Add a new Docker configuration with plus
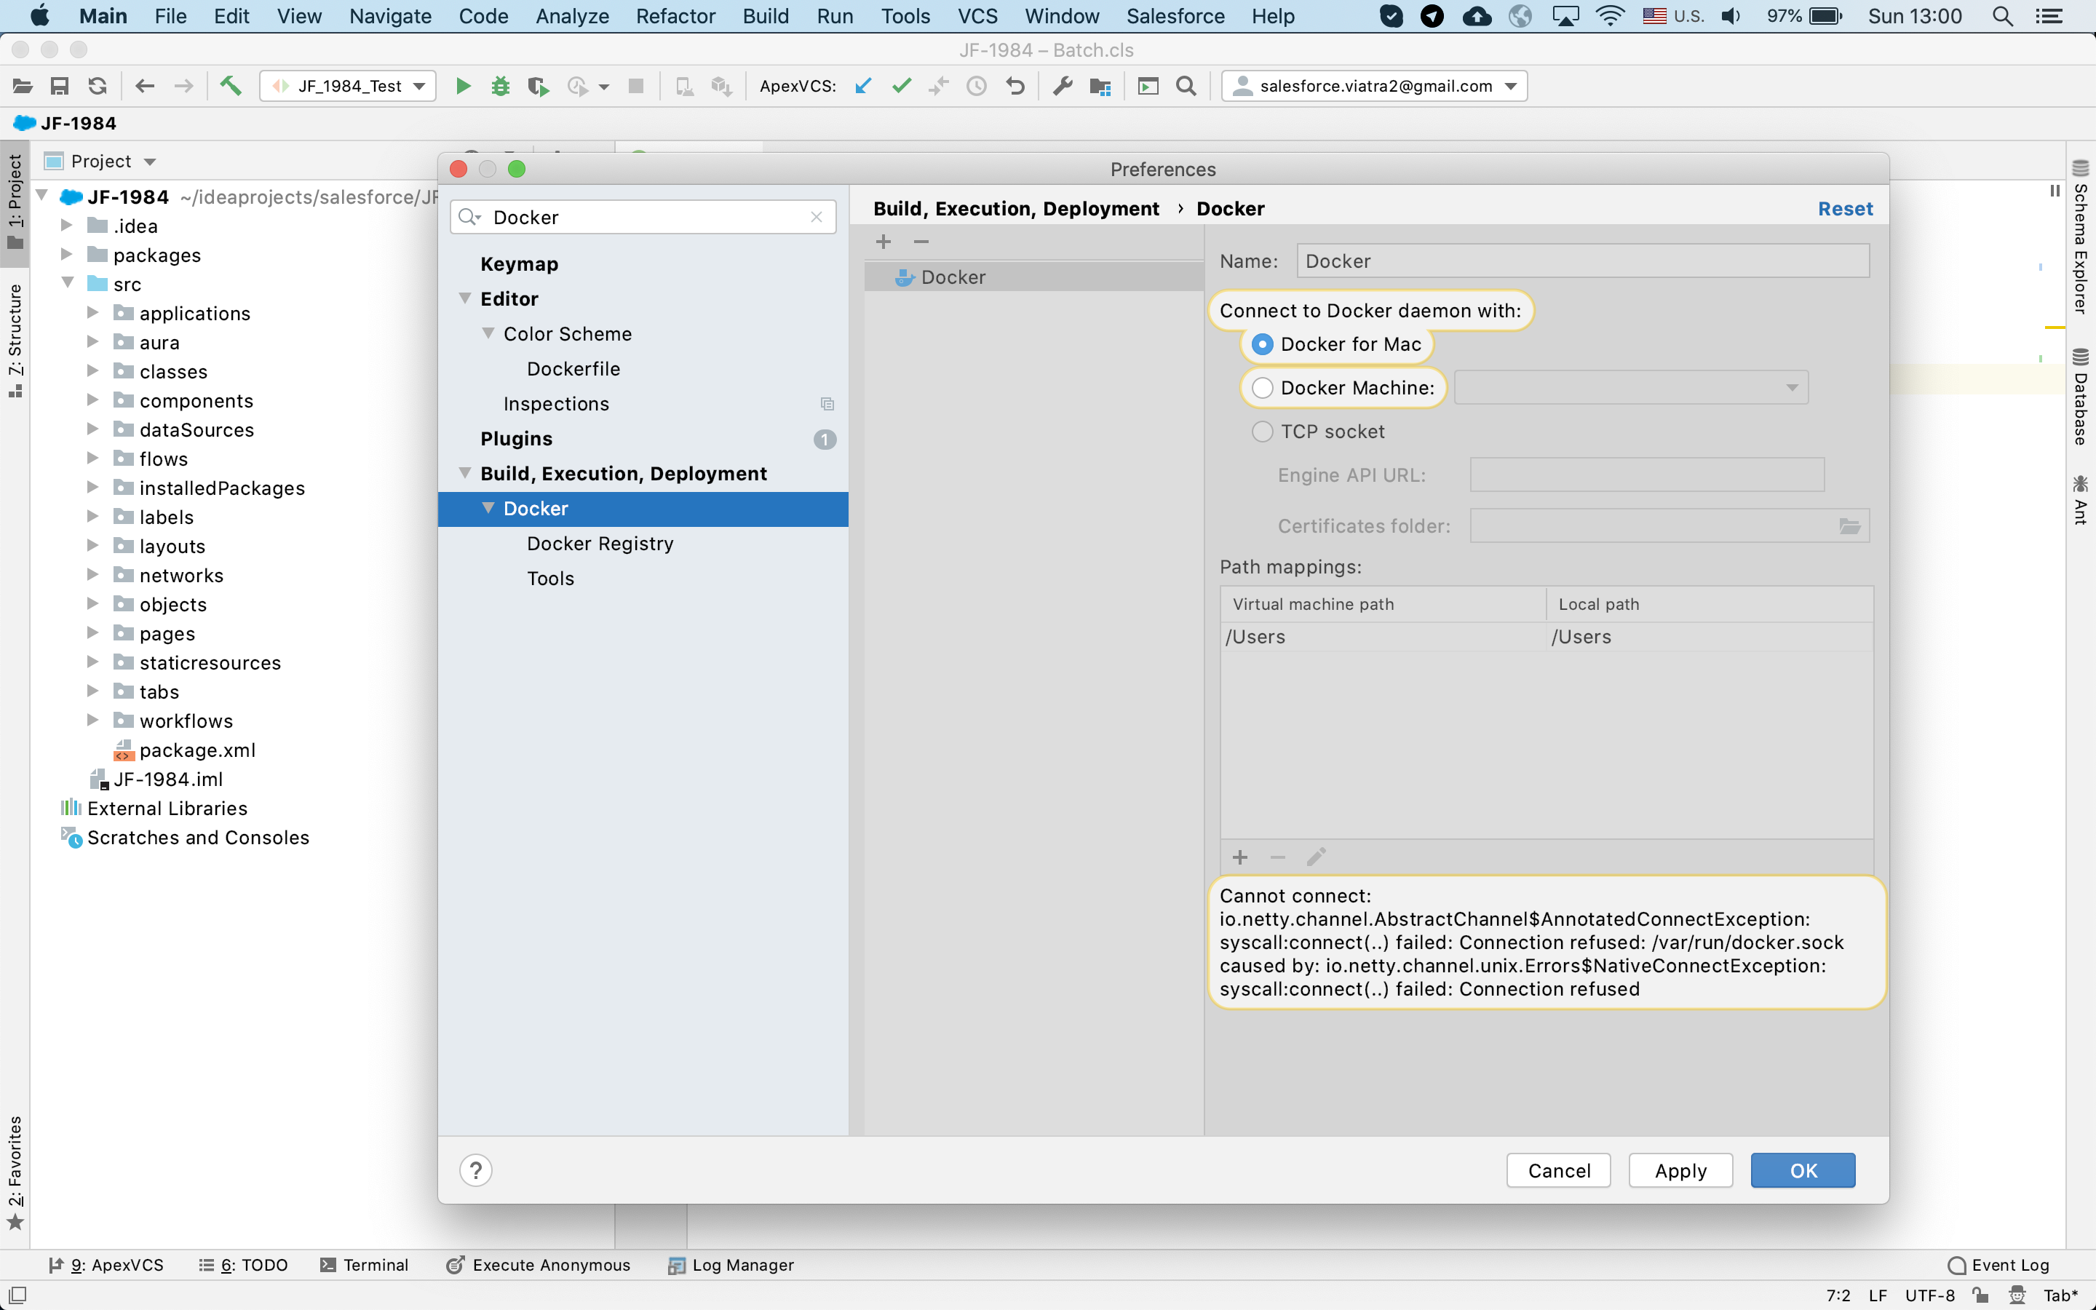The image size is (2096, 1310). tap(883, 242)
